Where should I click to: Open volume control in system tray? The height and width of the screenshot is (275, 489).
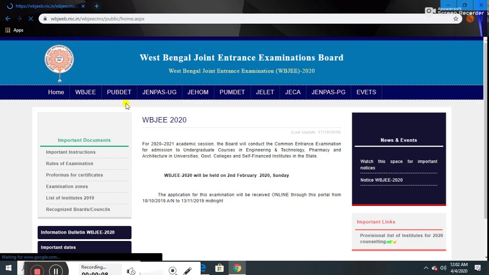pyautogui.click(x=443, y=268)
